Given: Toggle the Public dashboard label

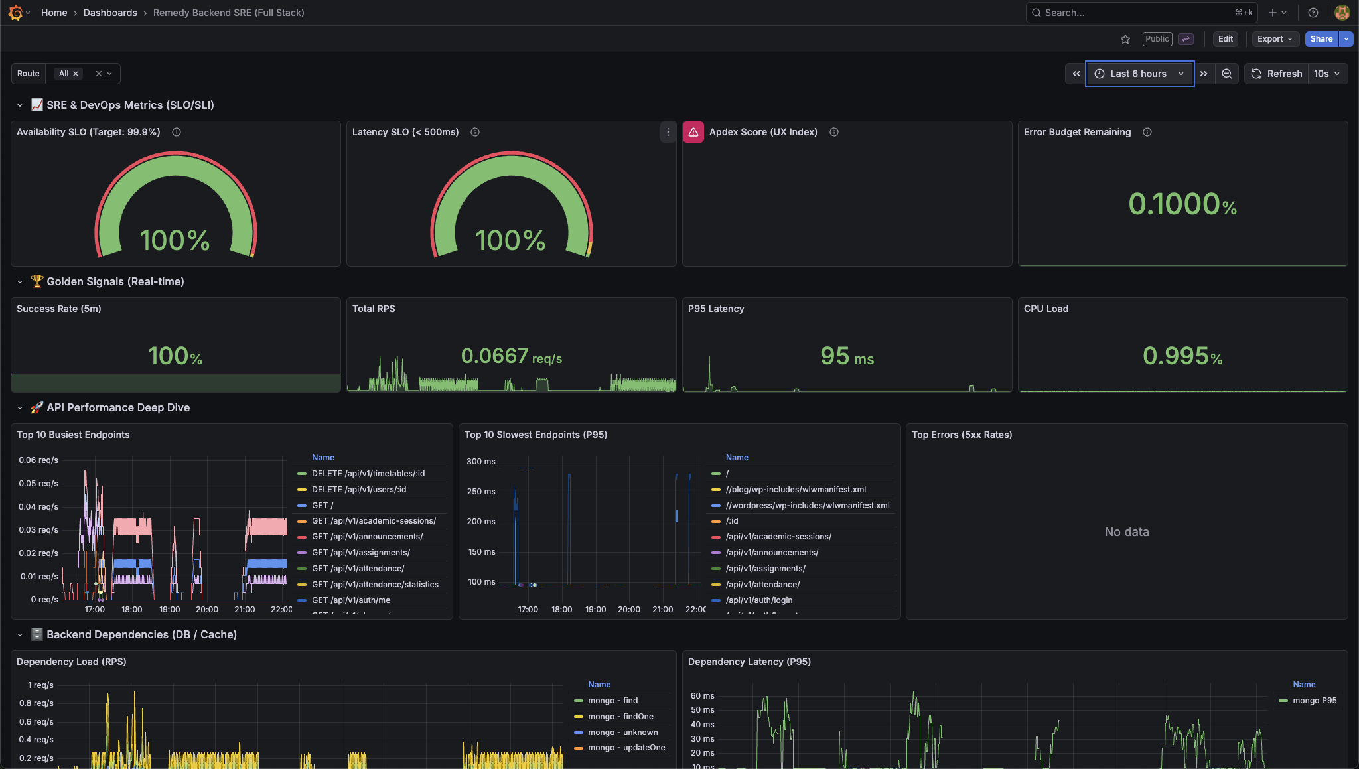Looking at the screenshot, I should coord(1157,39).
